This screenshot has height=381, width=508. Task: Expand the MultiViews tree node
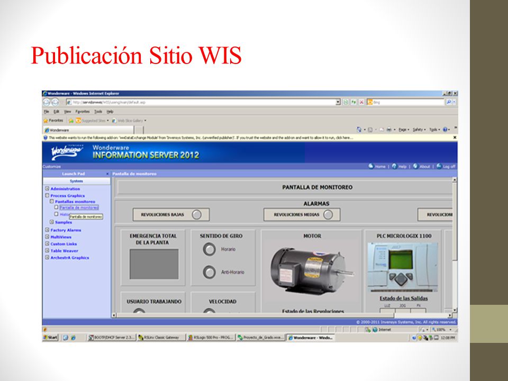[x=47, y=237]
